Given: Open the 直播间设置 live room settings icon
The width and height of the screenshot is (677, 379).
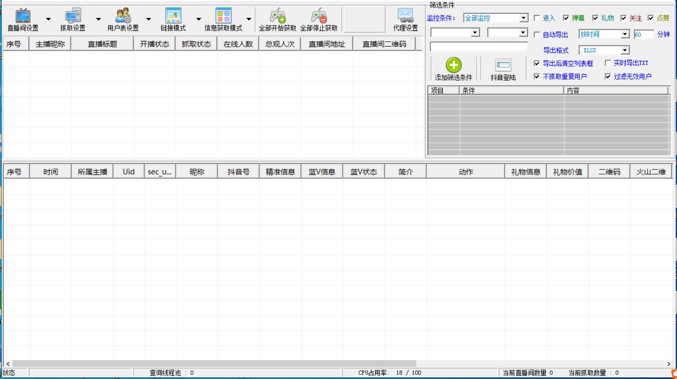Looking at the screenshot, I should 23,16.
